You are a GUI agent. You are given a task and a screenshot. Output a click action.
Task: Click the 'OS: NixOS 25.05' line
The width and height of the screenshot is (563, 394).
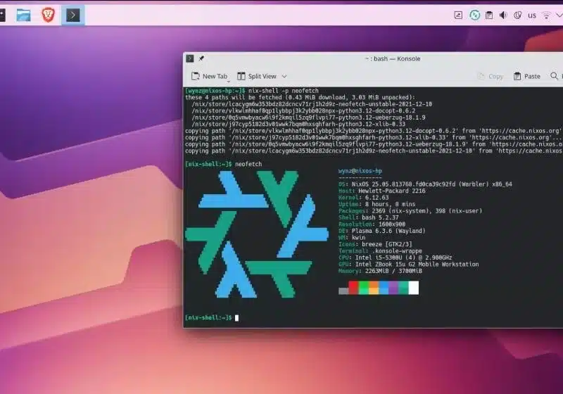(x=425, y=184)
